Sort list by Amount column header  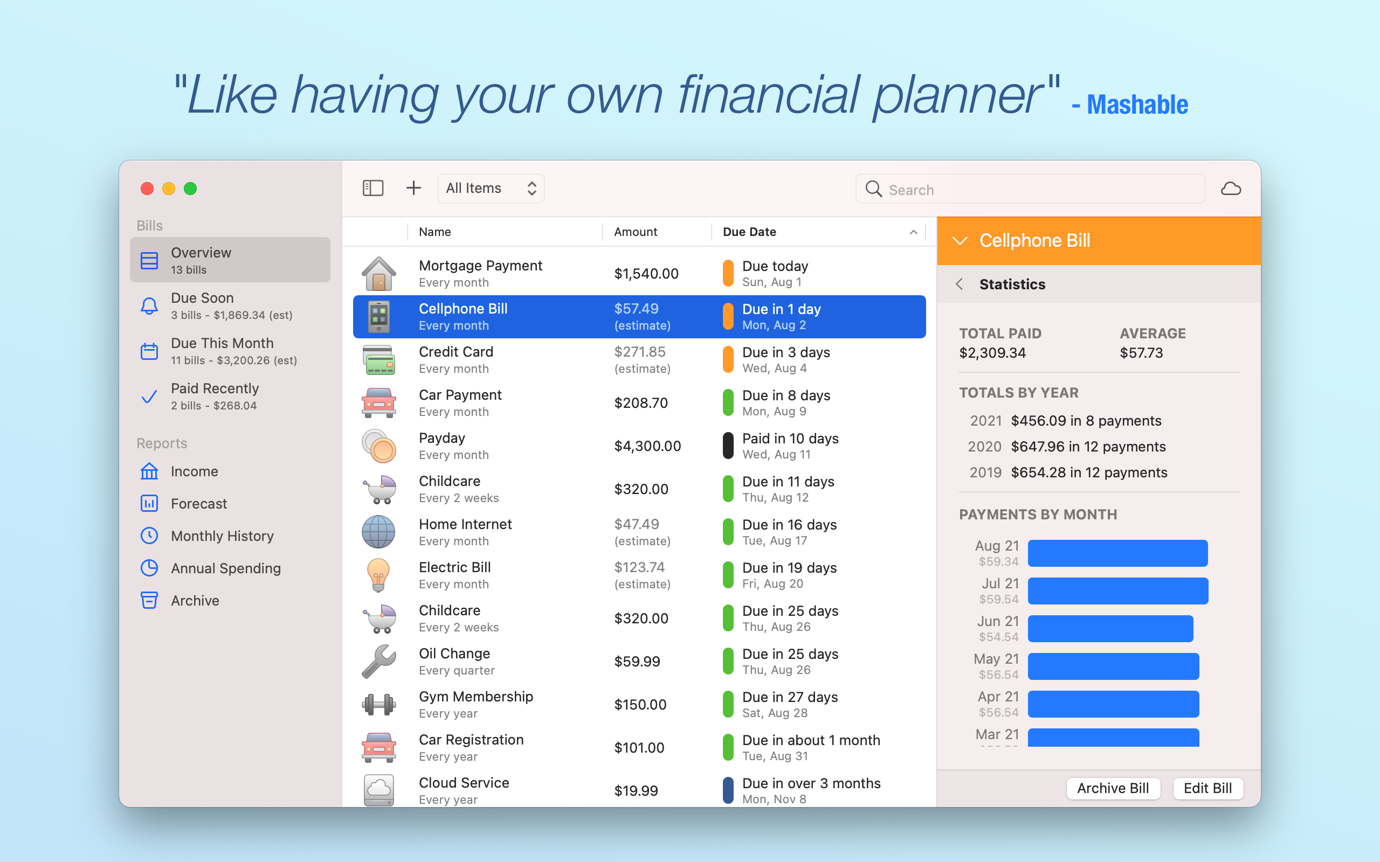(635, 232)
